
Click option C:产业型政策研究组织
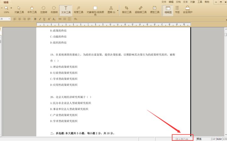coord(64,115)
